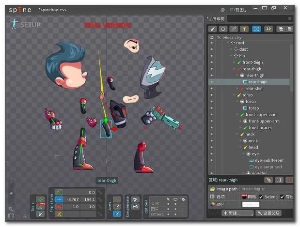Click the zoom magnifier icon in viewport

pos(11,209)
